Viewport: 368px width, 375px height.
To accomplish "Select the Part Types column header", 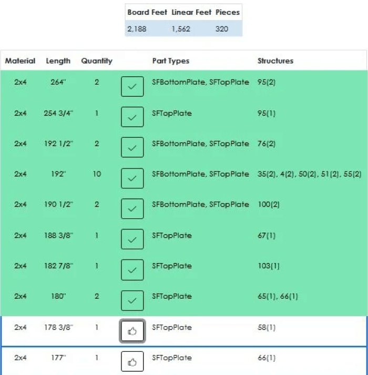I will (x=170, y=61).
